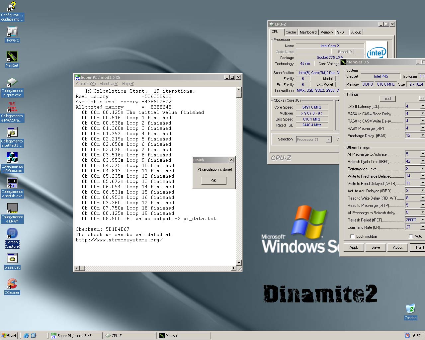Expand the RAS# to CAS# Read Delay dropdown

[x=422, y=114]
